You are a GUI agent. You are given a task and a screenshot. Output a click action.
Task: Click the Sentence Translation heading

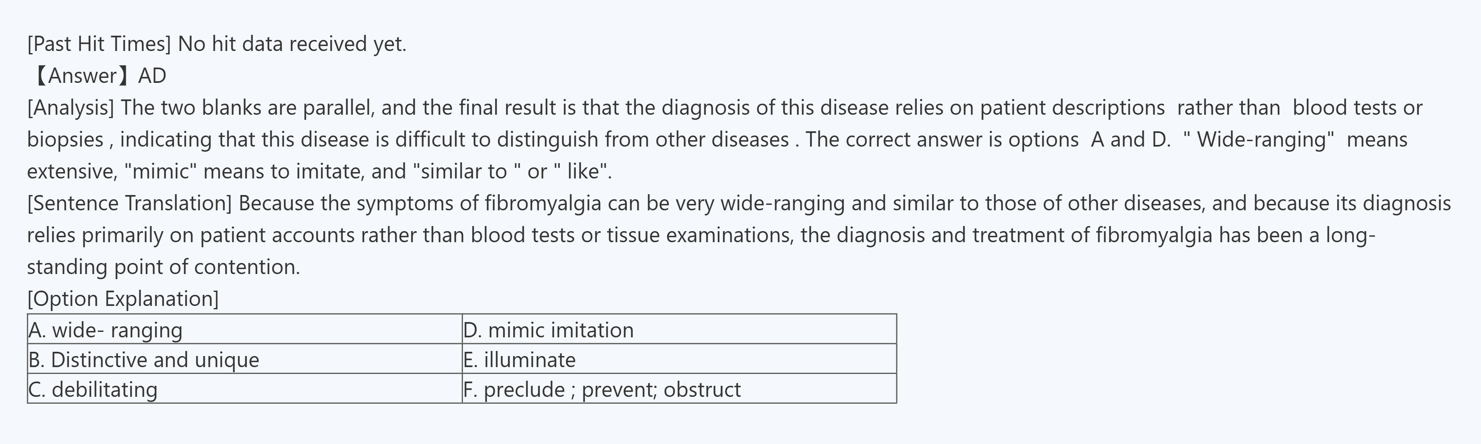pos(129,204)
